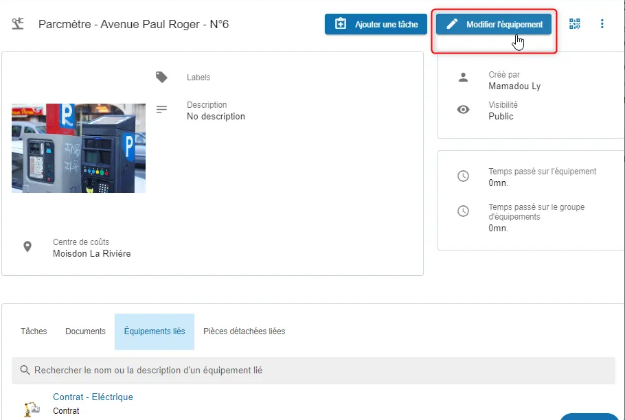Click the Description lines icon
Image resolution: width=625 pixels, height=420 pixels.
tap(161, 109)
